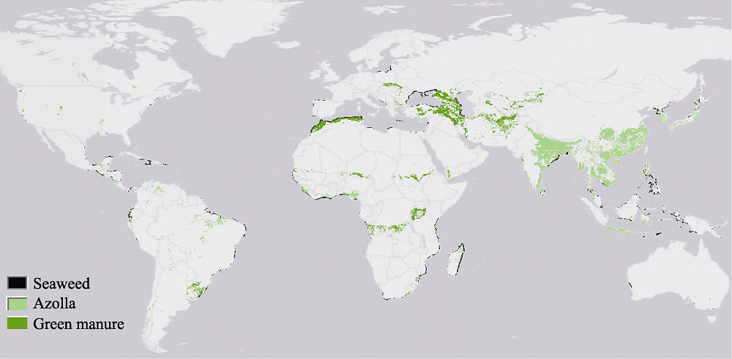
Task: Click the light green Azolla legend swatch
Action: [17, 303]
